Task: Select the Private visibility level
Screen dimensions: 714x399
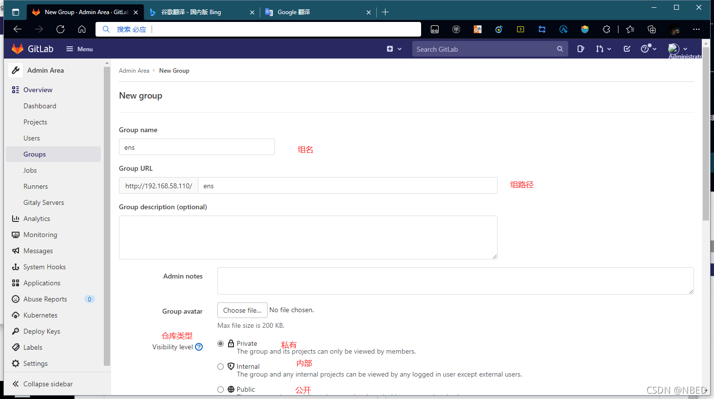Action: click(x=220, y=343)
